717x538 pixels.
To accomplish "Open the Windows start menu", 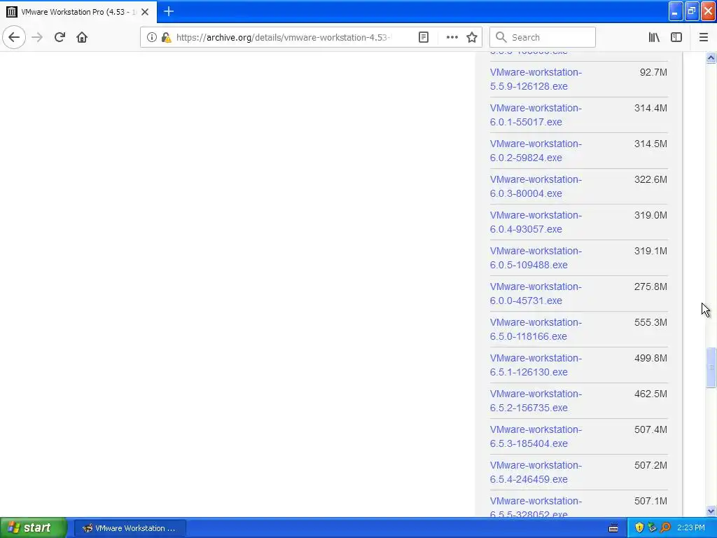I will [x=33, y=527].
